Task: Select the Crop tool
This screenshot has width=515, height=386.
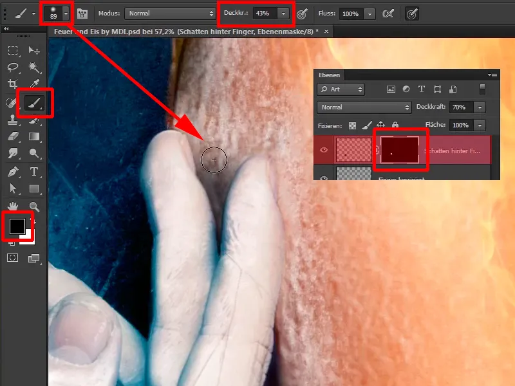Action: tap(13, 84)
